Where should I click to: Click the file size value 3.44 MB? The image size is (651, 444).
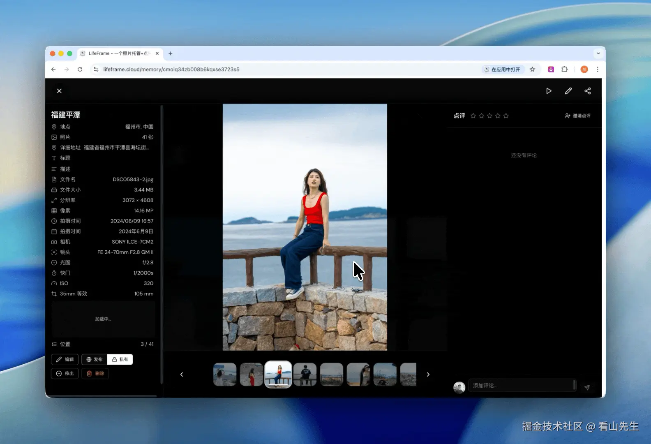coord(144,190)
